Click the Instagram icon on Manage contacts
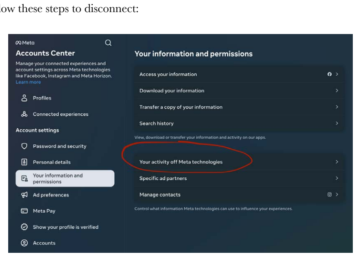Image resolution: width=361 pixels, height=261 pixels. pos(330,195)
